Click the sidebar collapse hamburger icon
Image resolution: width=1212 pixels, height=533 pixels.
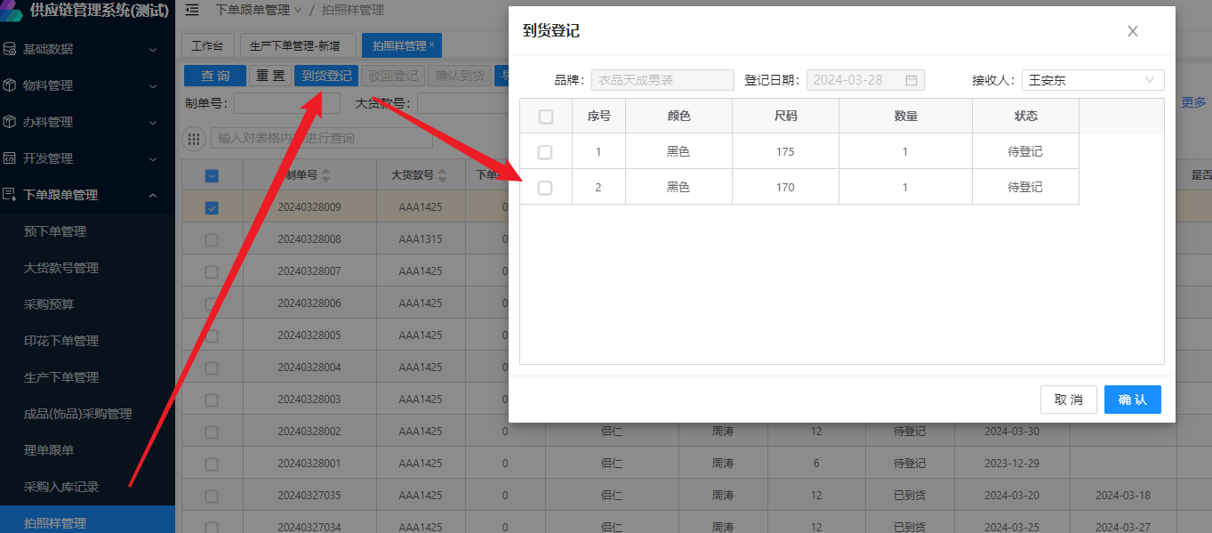(192, 11)
